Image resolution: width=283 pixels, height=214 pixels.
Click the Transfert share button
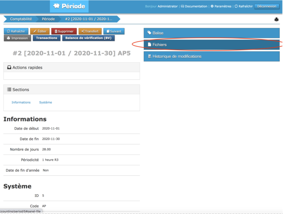(x=90, y=31)
